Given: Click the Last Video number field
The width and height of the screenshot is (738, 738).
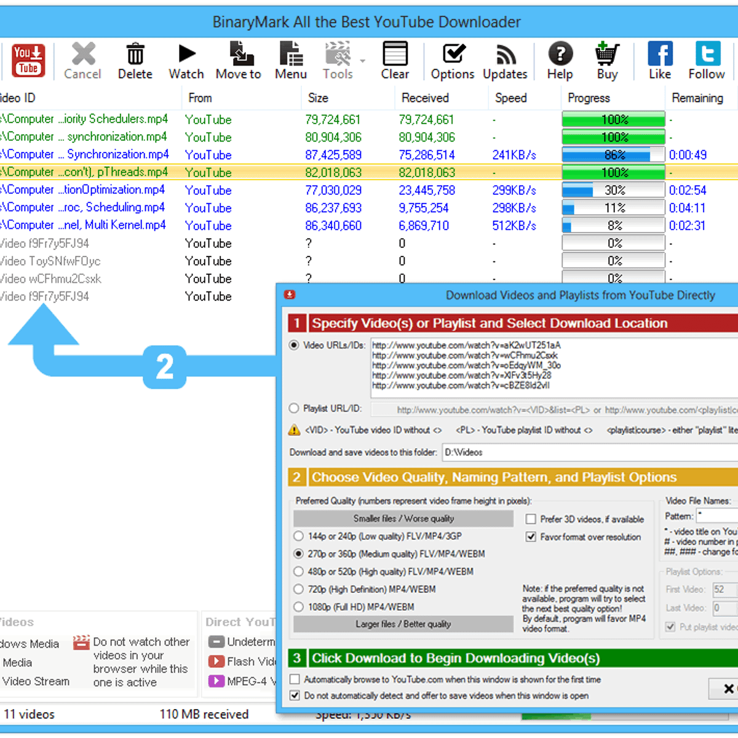Looking at the screenshot, I should pyautogui.click(x=725, y=608).
